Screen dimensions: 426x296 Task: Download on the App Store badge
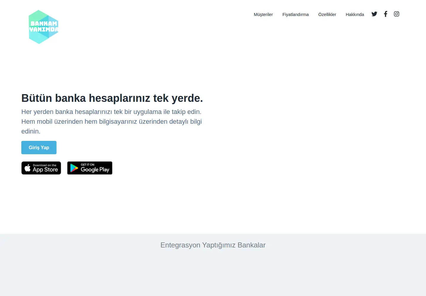pos(41,168)
